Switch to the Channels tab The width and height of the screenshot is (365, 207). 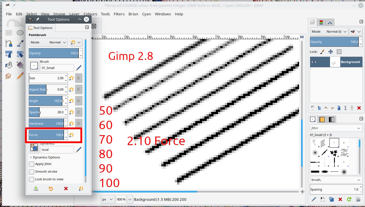[321, 22]
